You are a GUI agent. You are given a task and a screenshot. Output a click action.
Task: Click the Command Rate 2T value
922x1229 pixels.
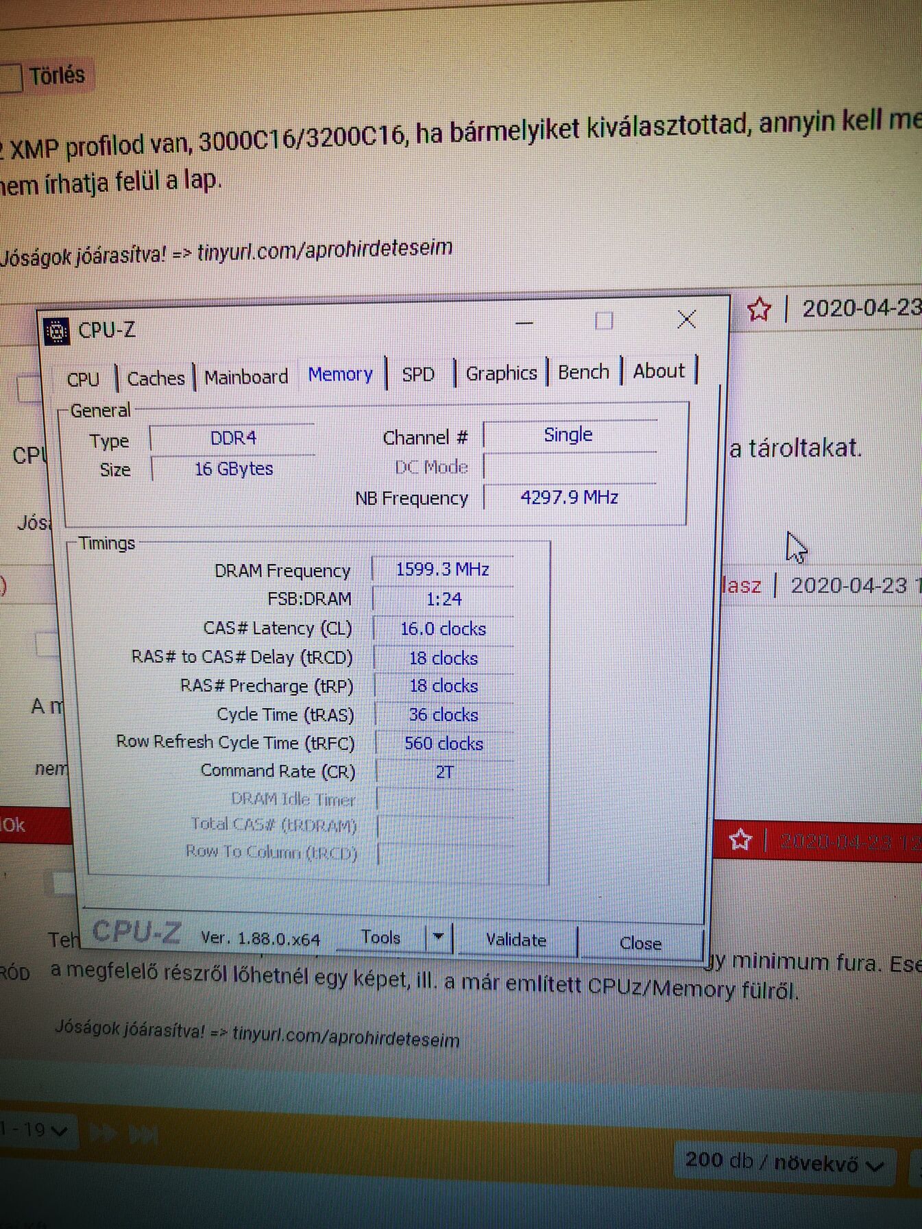[445, 772]
